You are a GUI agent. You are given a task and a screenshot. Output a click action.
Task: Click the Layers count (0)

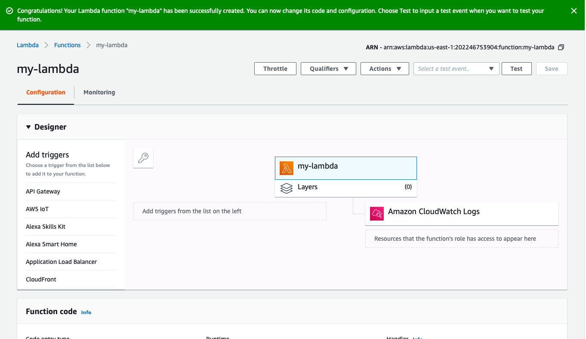click(x=408, y=187)
